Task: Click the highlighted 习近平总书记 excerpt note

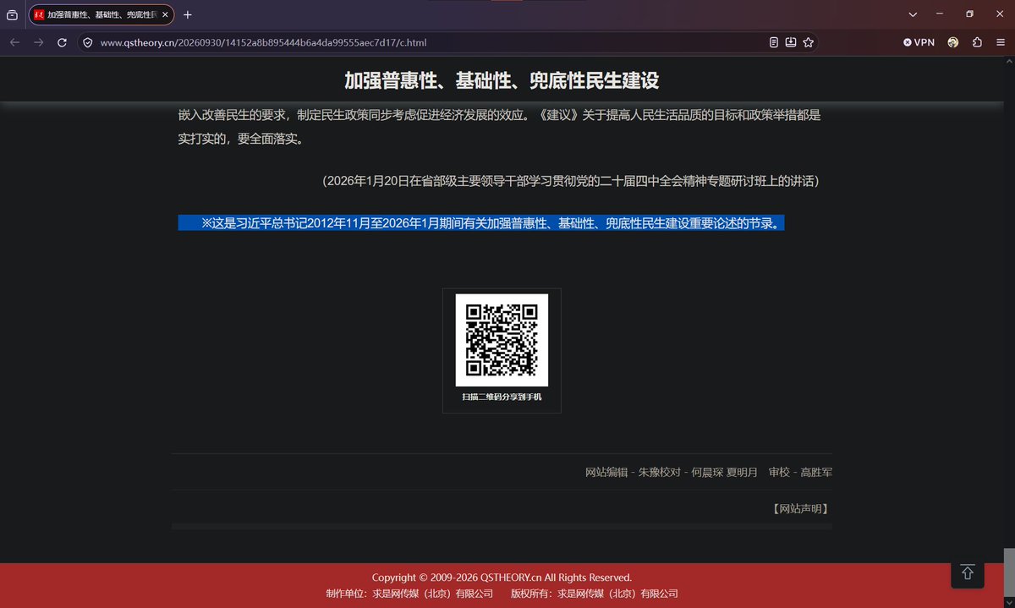Action: click(x=481, y=223)
